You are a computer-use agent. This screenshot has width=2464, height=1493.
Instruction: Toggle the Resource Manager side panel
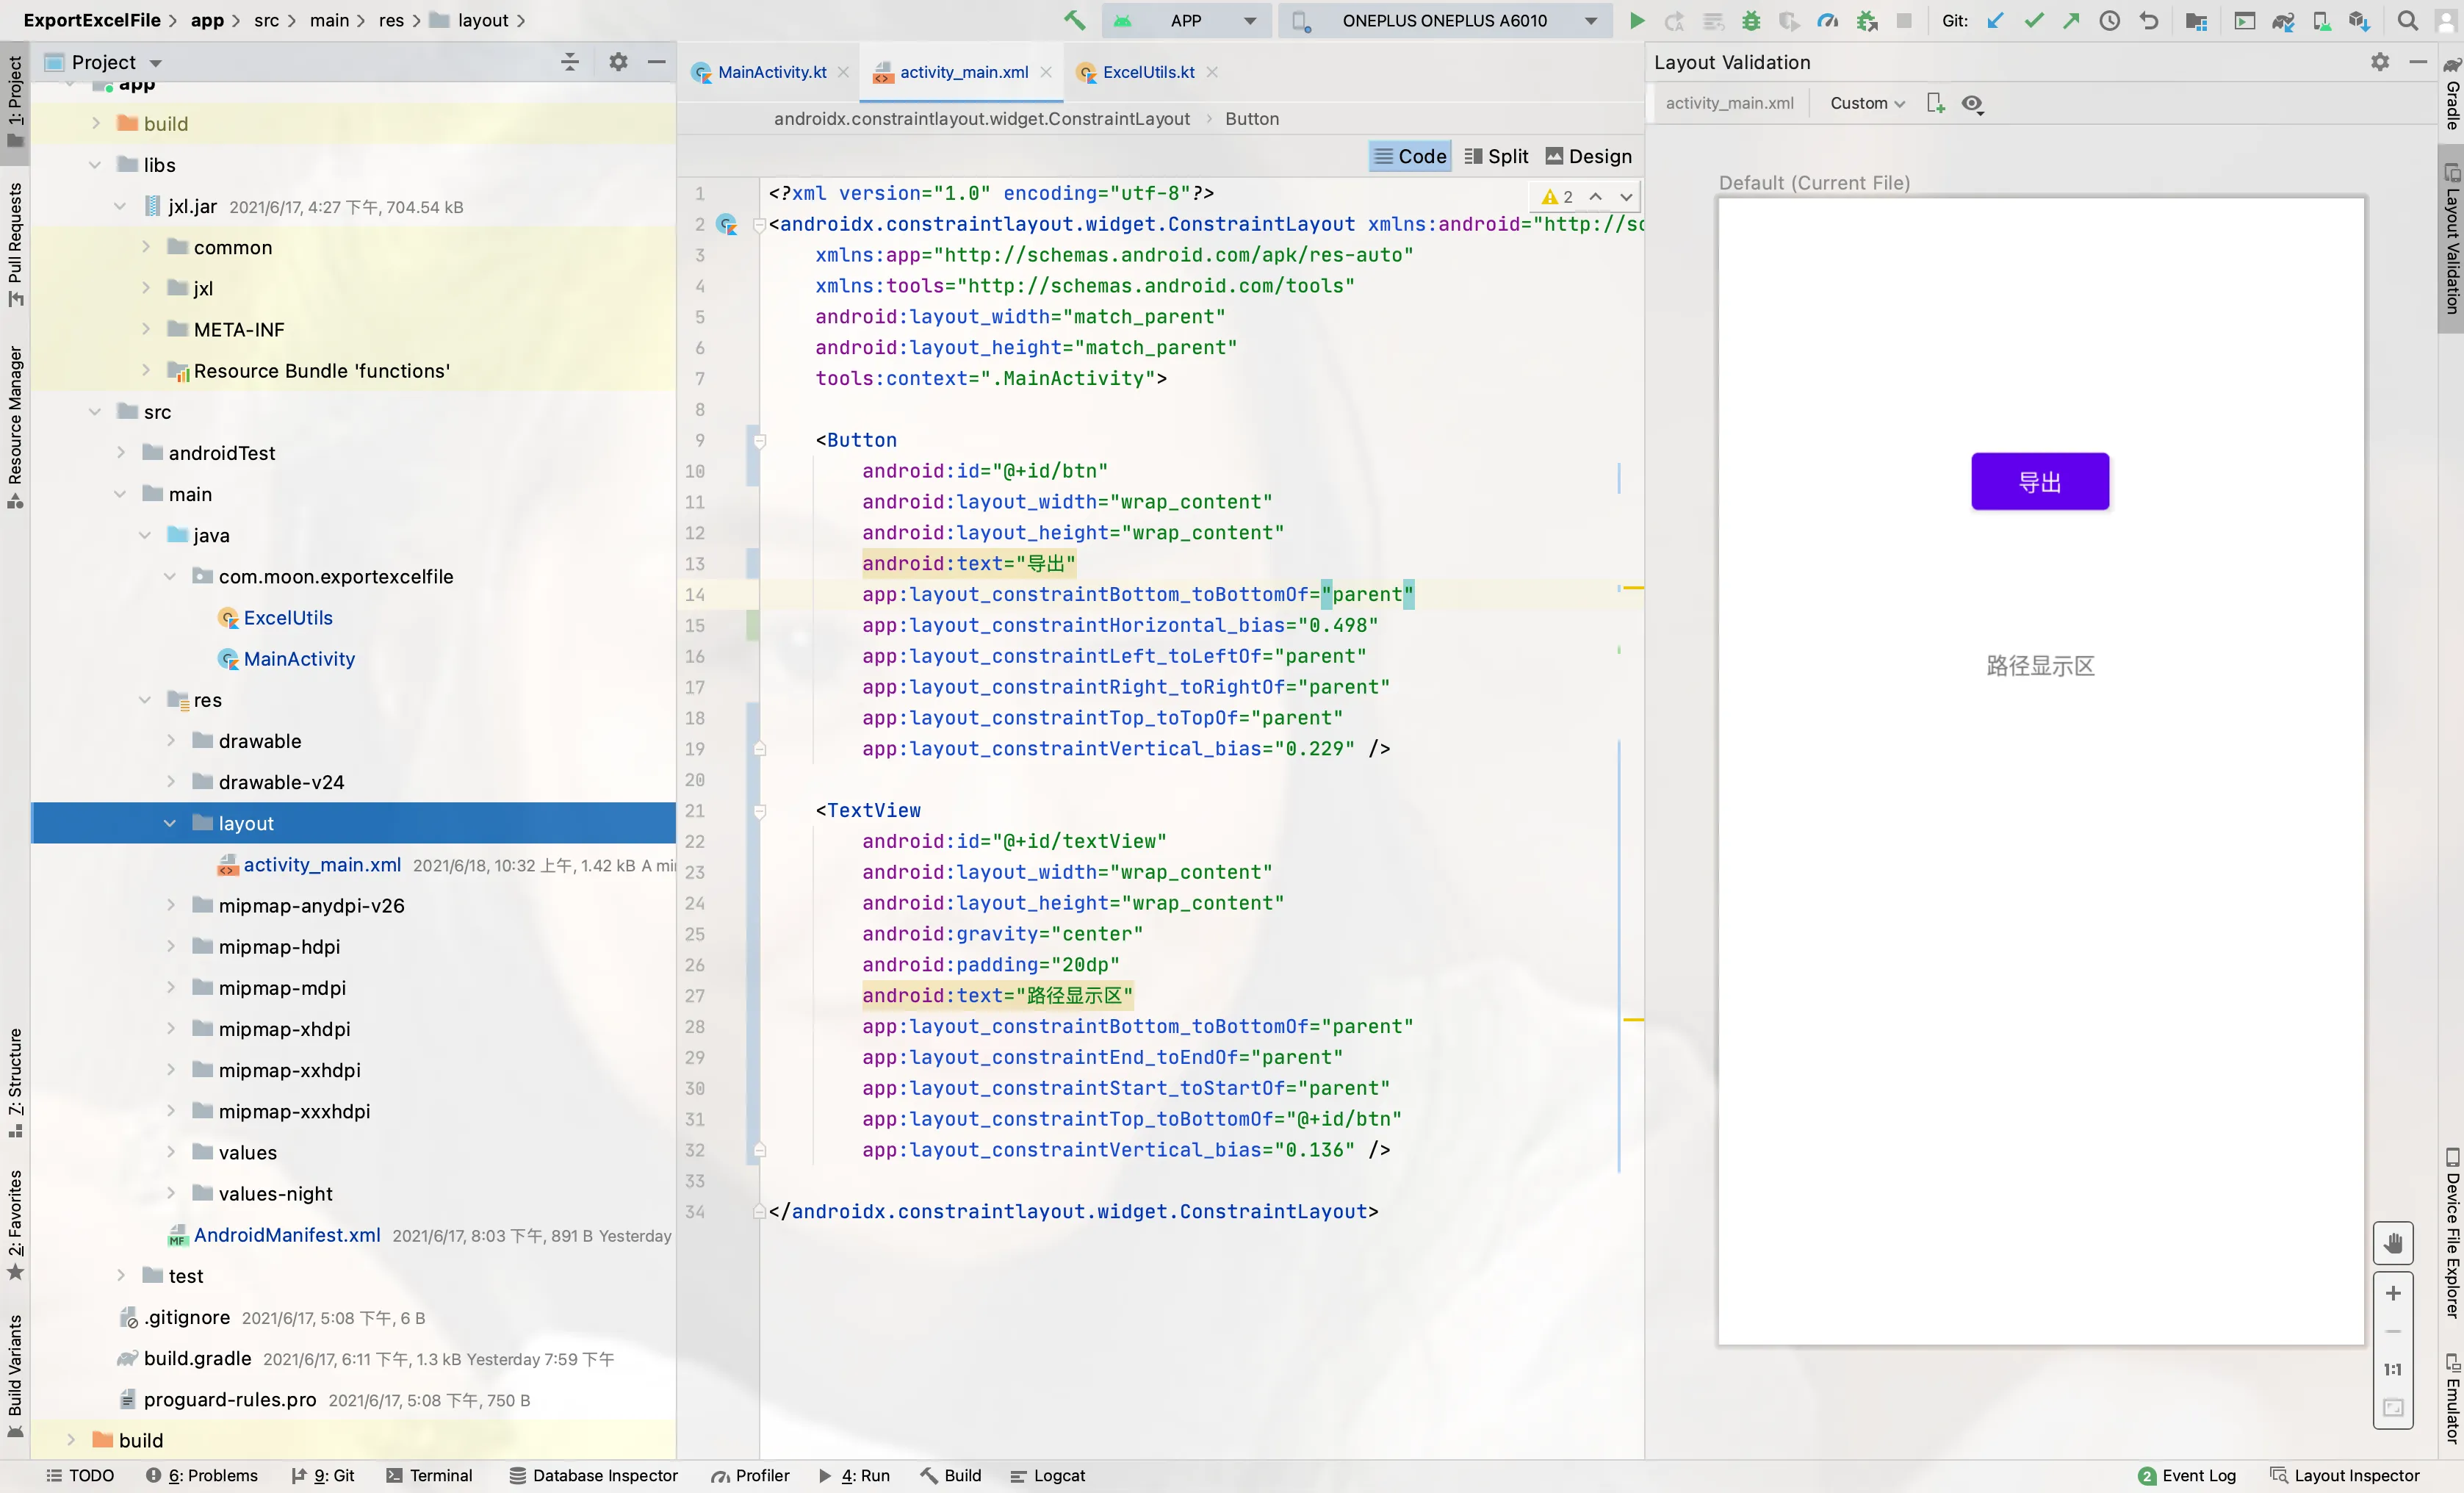point(15,427)
